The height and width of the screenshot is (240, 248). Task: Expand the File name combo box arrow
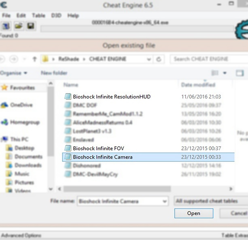pos(164,201)
